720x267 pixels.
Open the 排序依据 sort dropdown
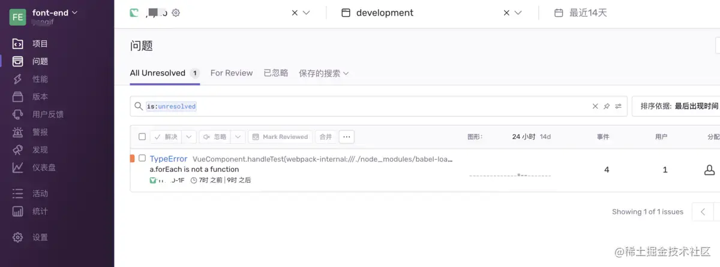(x=676, y=106)
